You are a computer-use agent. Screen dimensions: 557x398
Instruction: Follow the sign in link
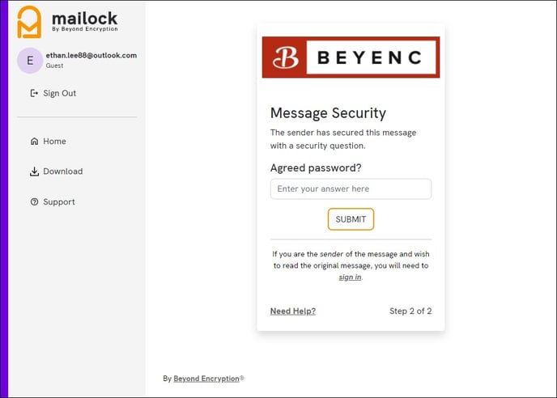pyautogui.click(x=350, y=277)
